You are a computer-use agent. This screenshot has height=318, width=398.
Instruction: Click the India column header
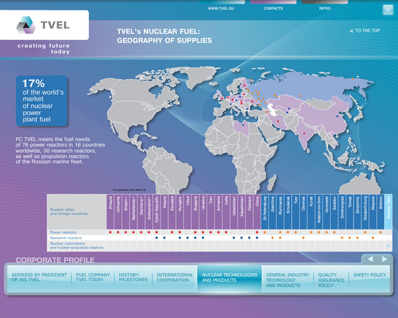click(x=226, y=212)
